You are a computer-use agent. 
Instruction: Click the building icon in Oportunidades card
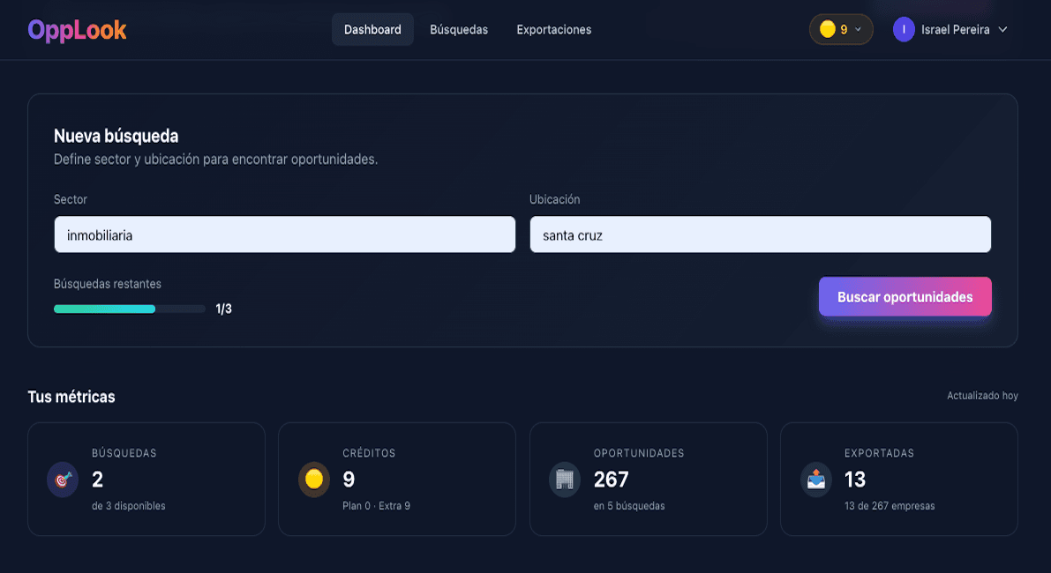[565, 480]
